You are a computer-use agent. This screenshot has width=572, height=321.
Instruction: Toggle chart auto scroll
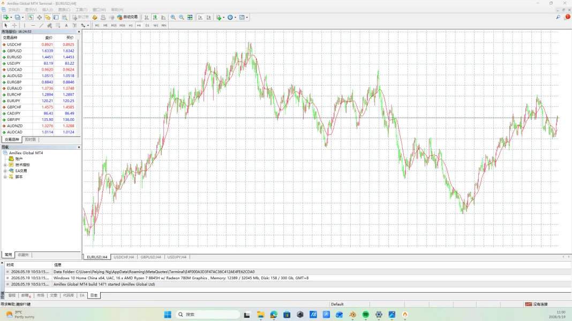point(200,17)
